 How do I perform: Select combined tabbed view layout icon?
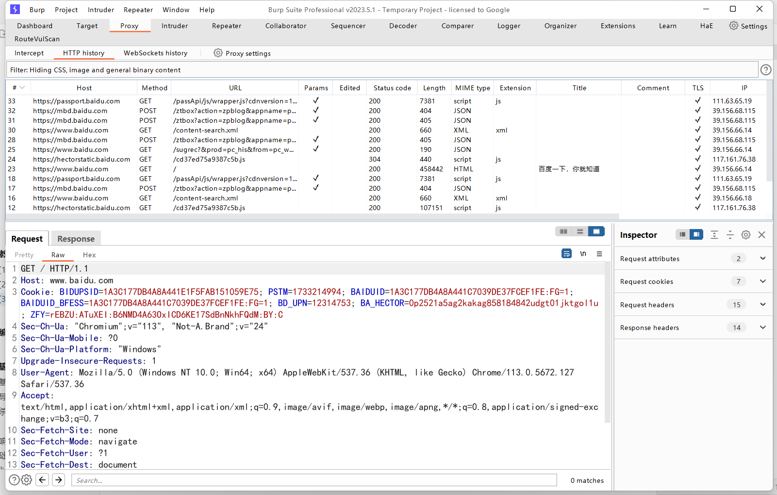click(596, 231)
